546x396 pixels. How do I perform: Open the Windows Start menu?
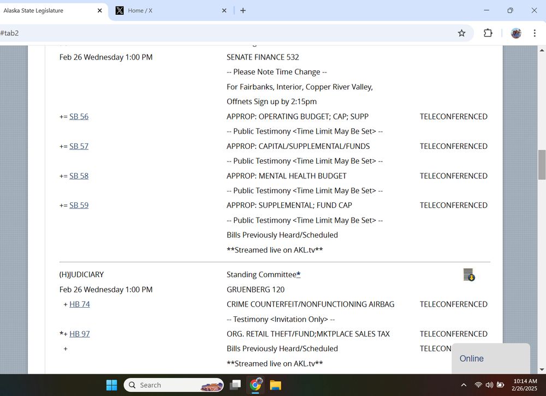point(111,385)
